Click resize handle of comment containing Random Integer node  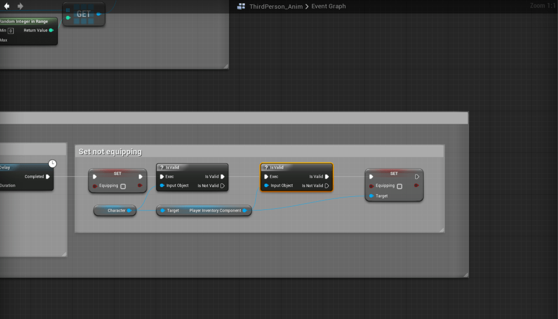[226, 66]
